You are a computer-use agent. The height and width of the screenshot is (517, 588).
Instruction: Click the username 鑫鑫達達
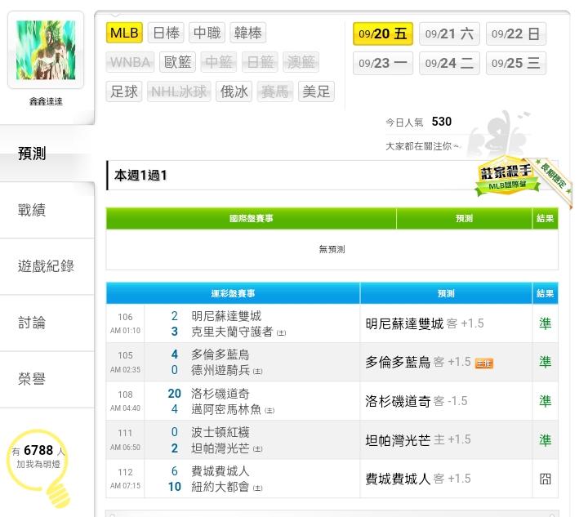(46, 101)
